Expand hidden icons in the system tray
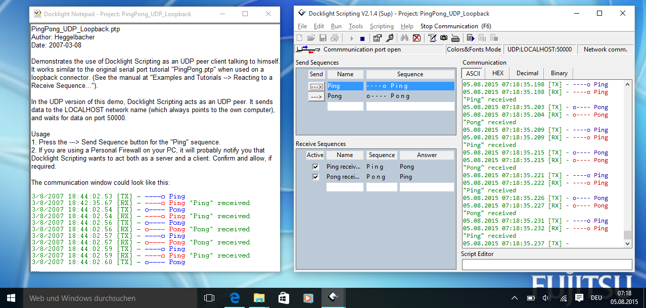The height and width of the screenshot is (308, 646). click(514, 298)
